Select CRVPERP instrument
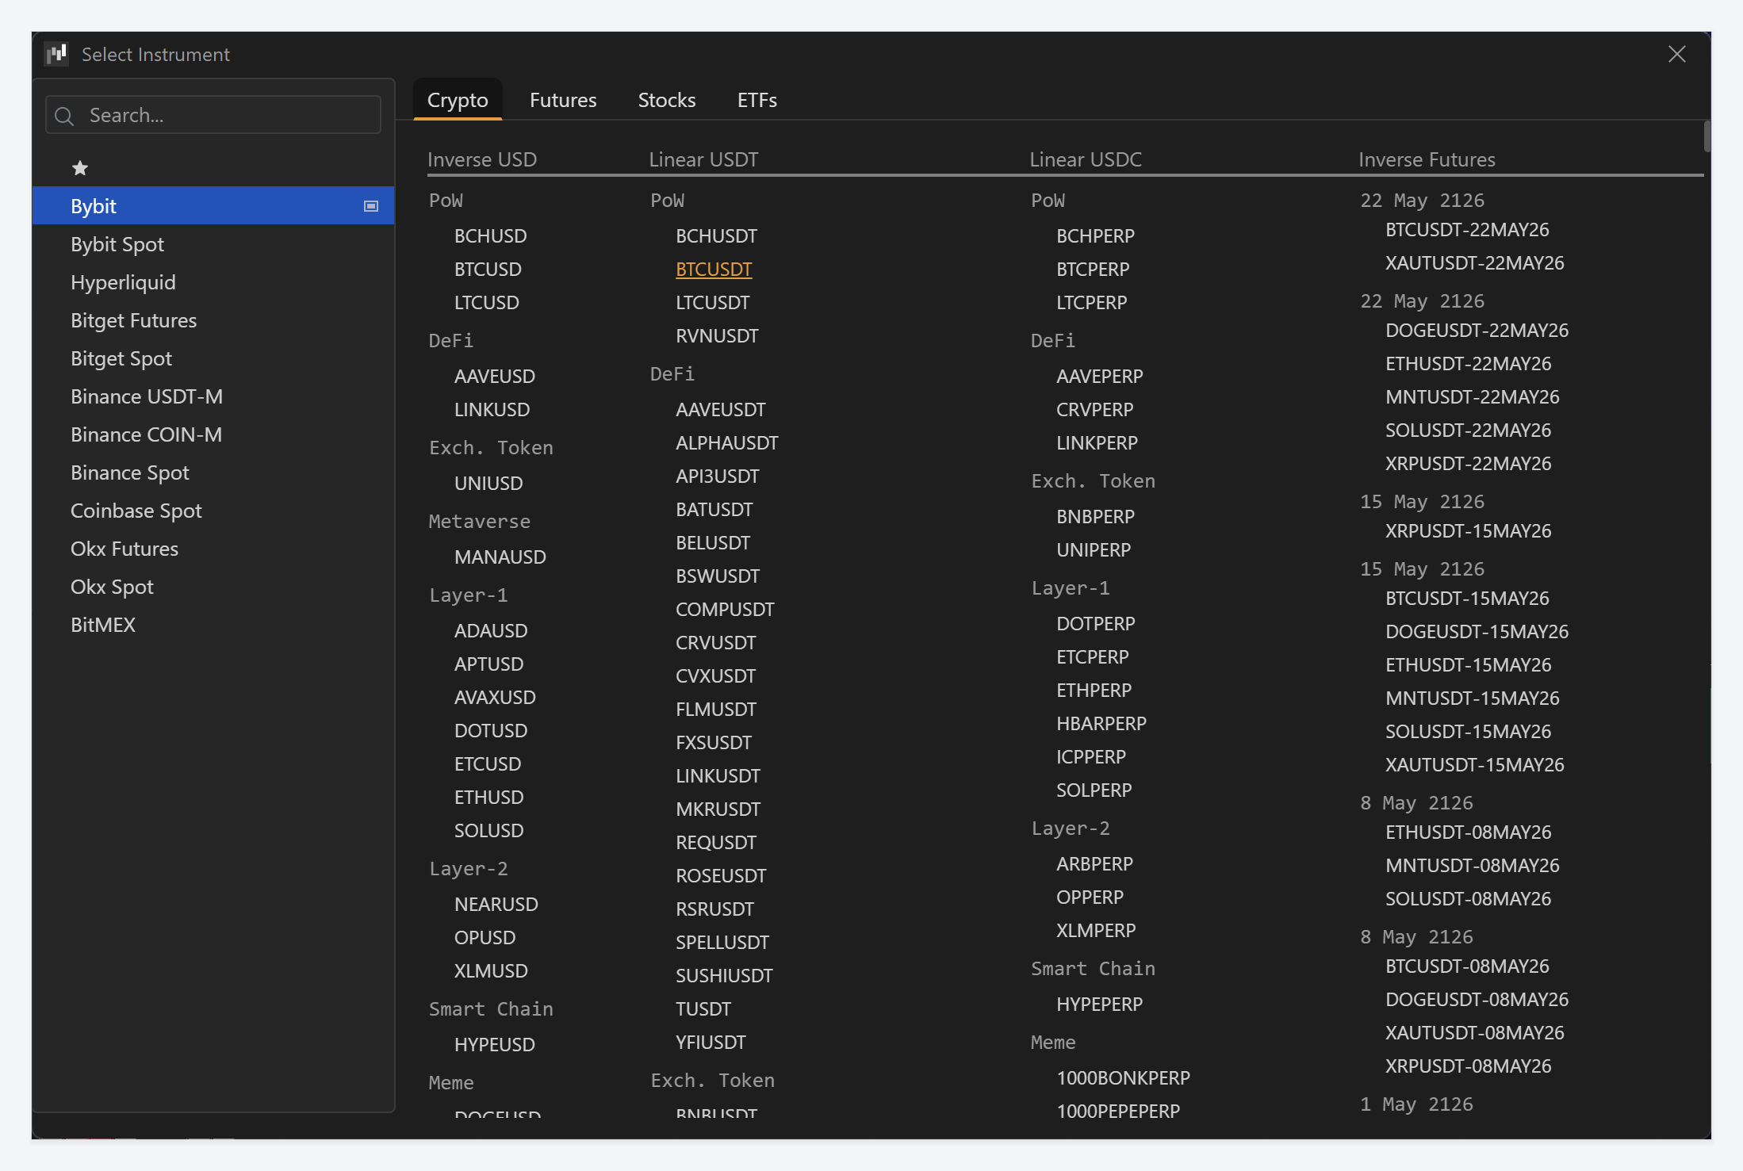Screen dimensions: 1743x1171 point(1095,410)
